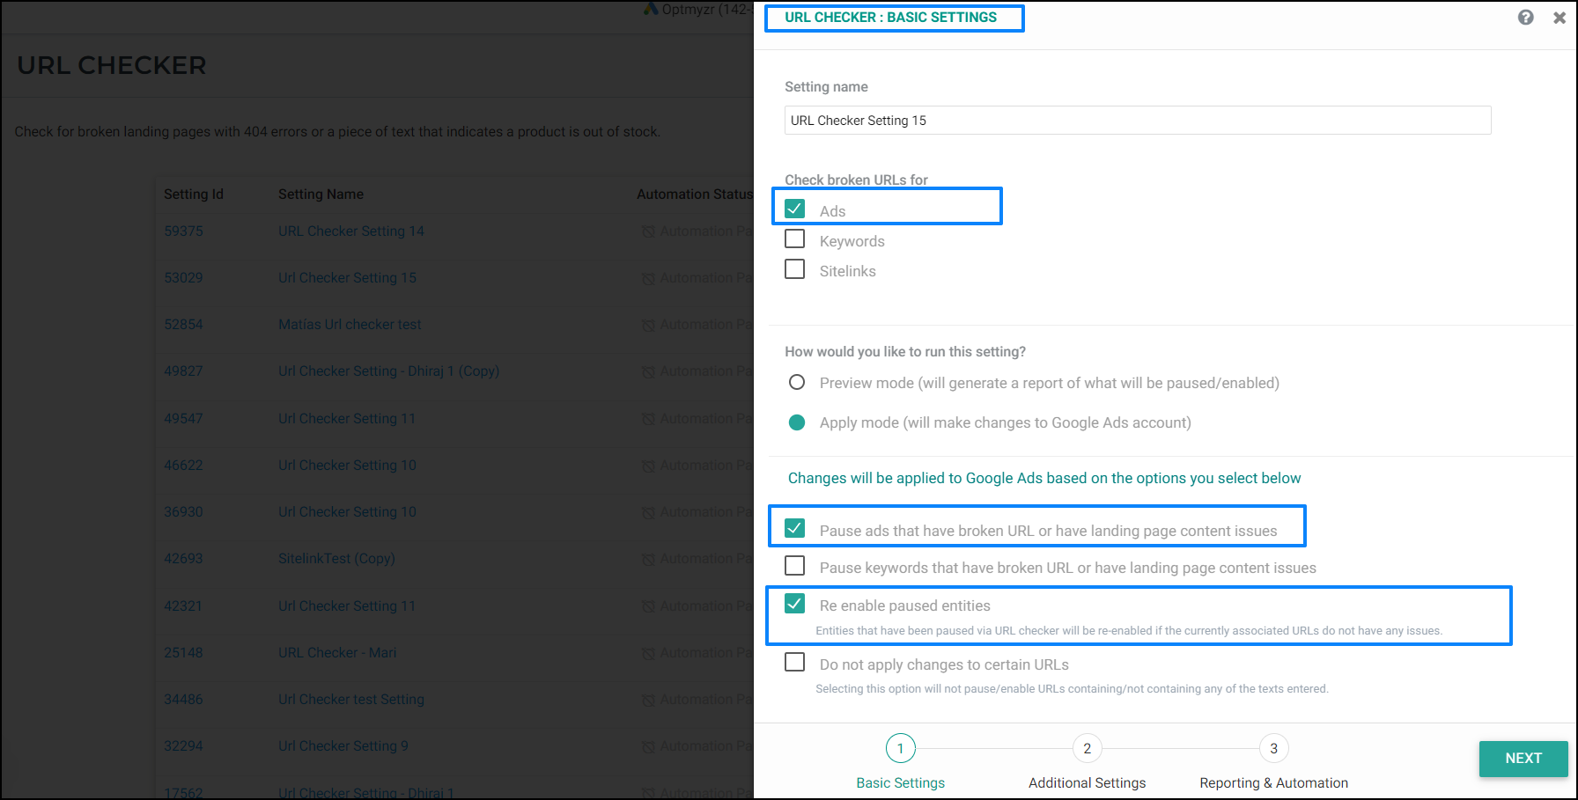Click automation paused icon for setting 42321
This screenshot has width=1578, height=800.
(648, 606)
